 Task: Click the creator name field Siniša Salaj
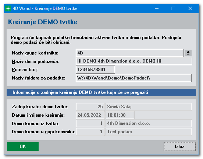149,107
